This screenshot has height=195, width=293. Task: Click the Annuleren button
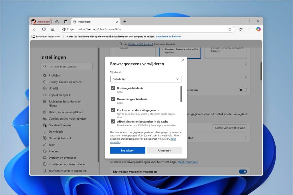pos(165,150)
